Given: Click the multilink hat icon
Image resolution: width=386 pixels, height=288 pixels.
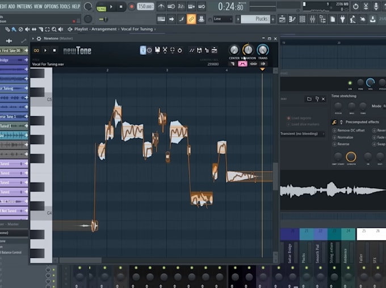Looking at the screenshot, I should pos(201,19).
